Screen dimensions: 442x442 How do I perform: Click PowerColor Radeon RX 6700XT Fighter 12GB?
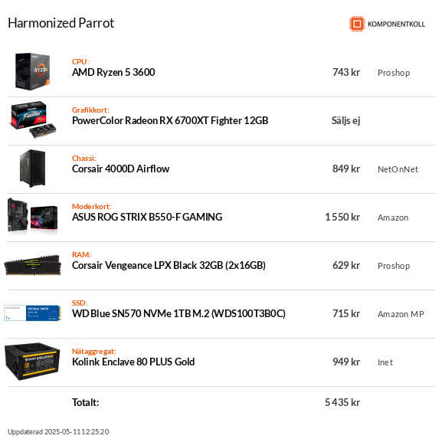point(170,120)
